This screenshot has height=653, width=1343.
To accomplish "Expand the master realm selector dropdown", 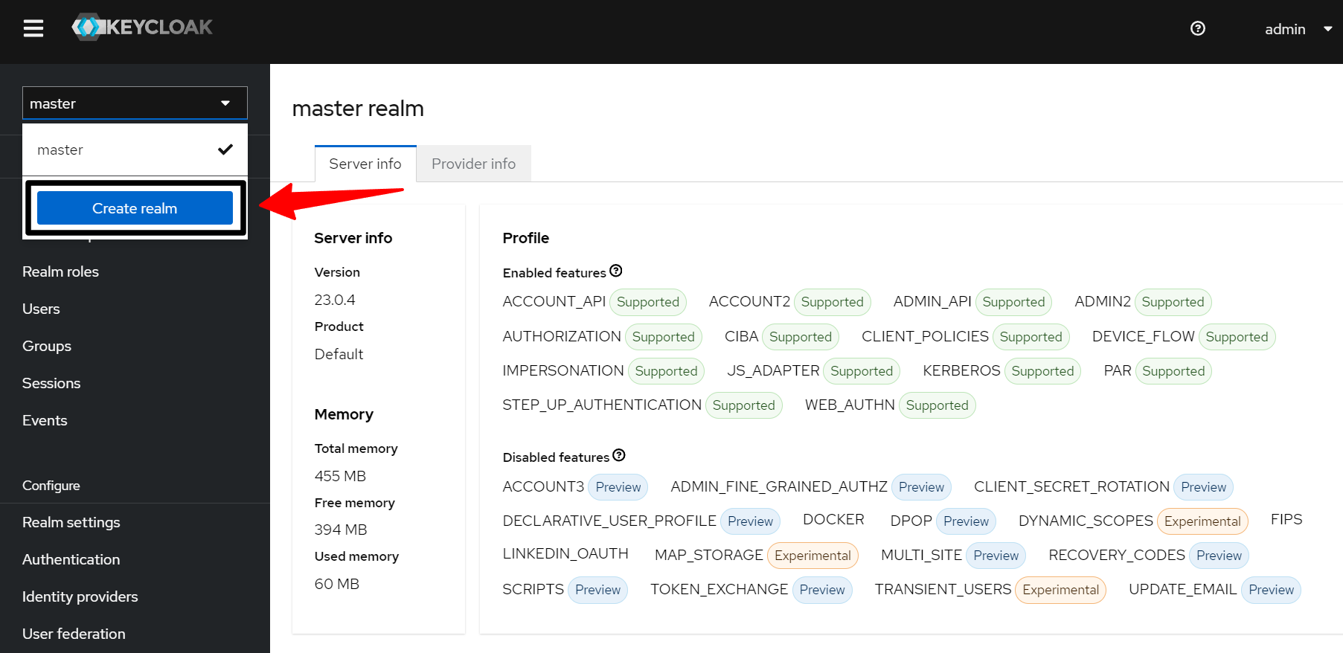I will [135, 103].
